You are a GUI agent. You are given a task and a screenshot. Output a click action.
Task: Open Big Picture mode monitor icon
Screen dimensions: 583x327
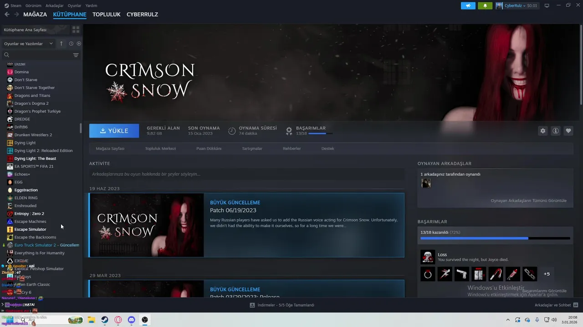[547, 5]
